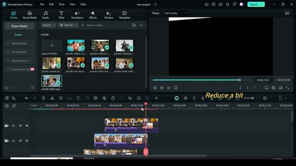The width and height of the screenshot is (296, 166).
Task: Click the timeline zoom slider knob
Action: [x=253, y=98]
